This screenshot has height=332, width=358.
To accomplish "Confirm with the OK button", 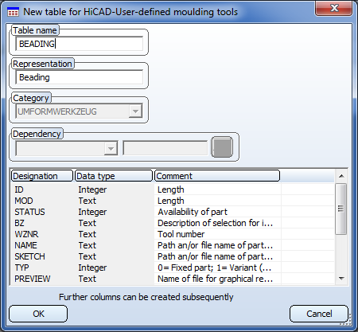I will [x=38, y=314].
